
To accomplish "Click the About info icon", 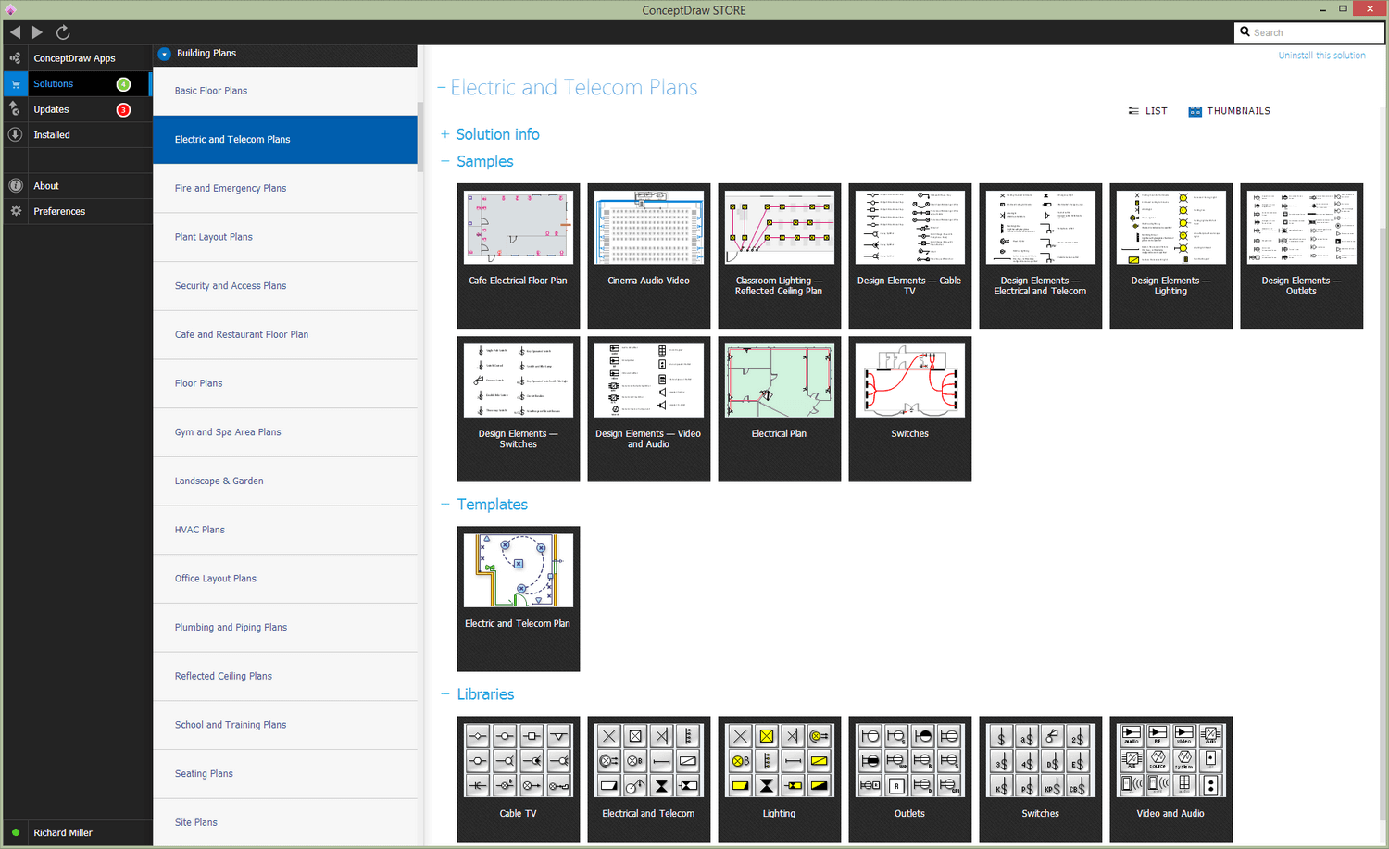I will point(15,186).
